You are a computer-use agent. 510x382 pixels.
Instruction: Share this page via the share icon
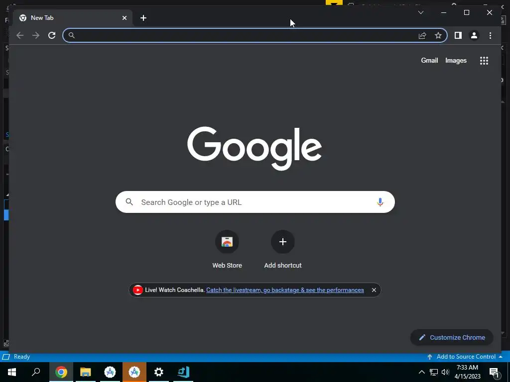pyautogui.click(x=422, y=35)
